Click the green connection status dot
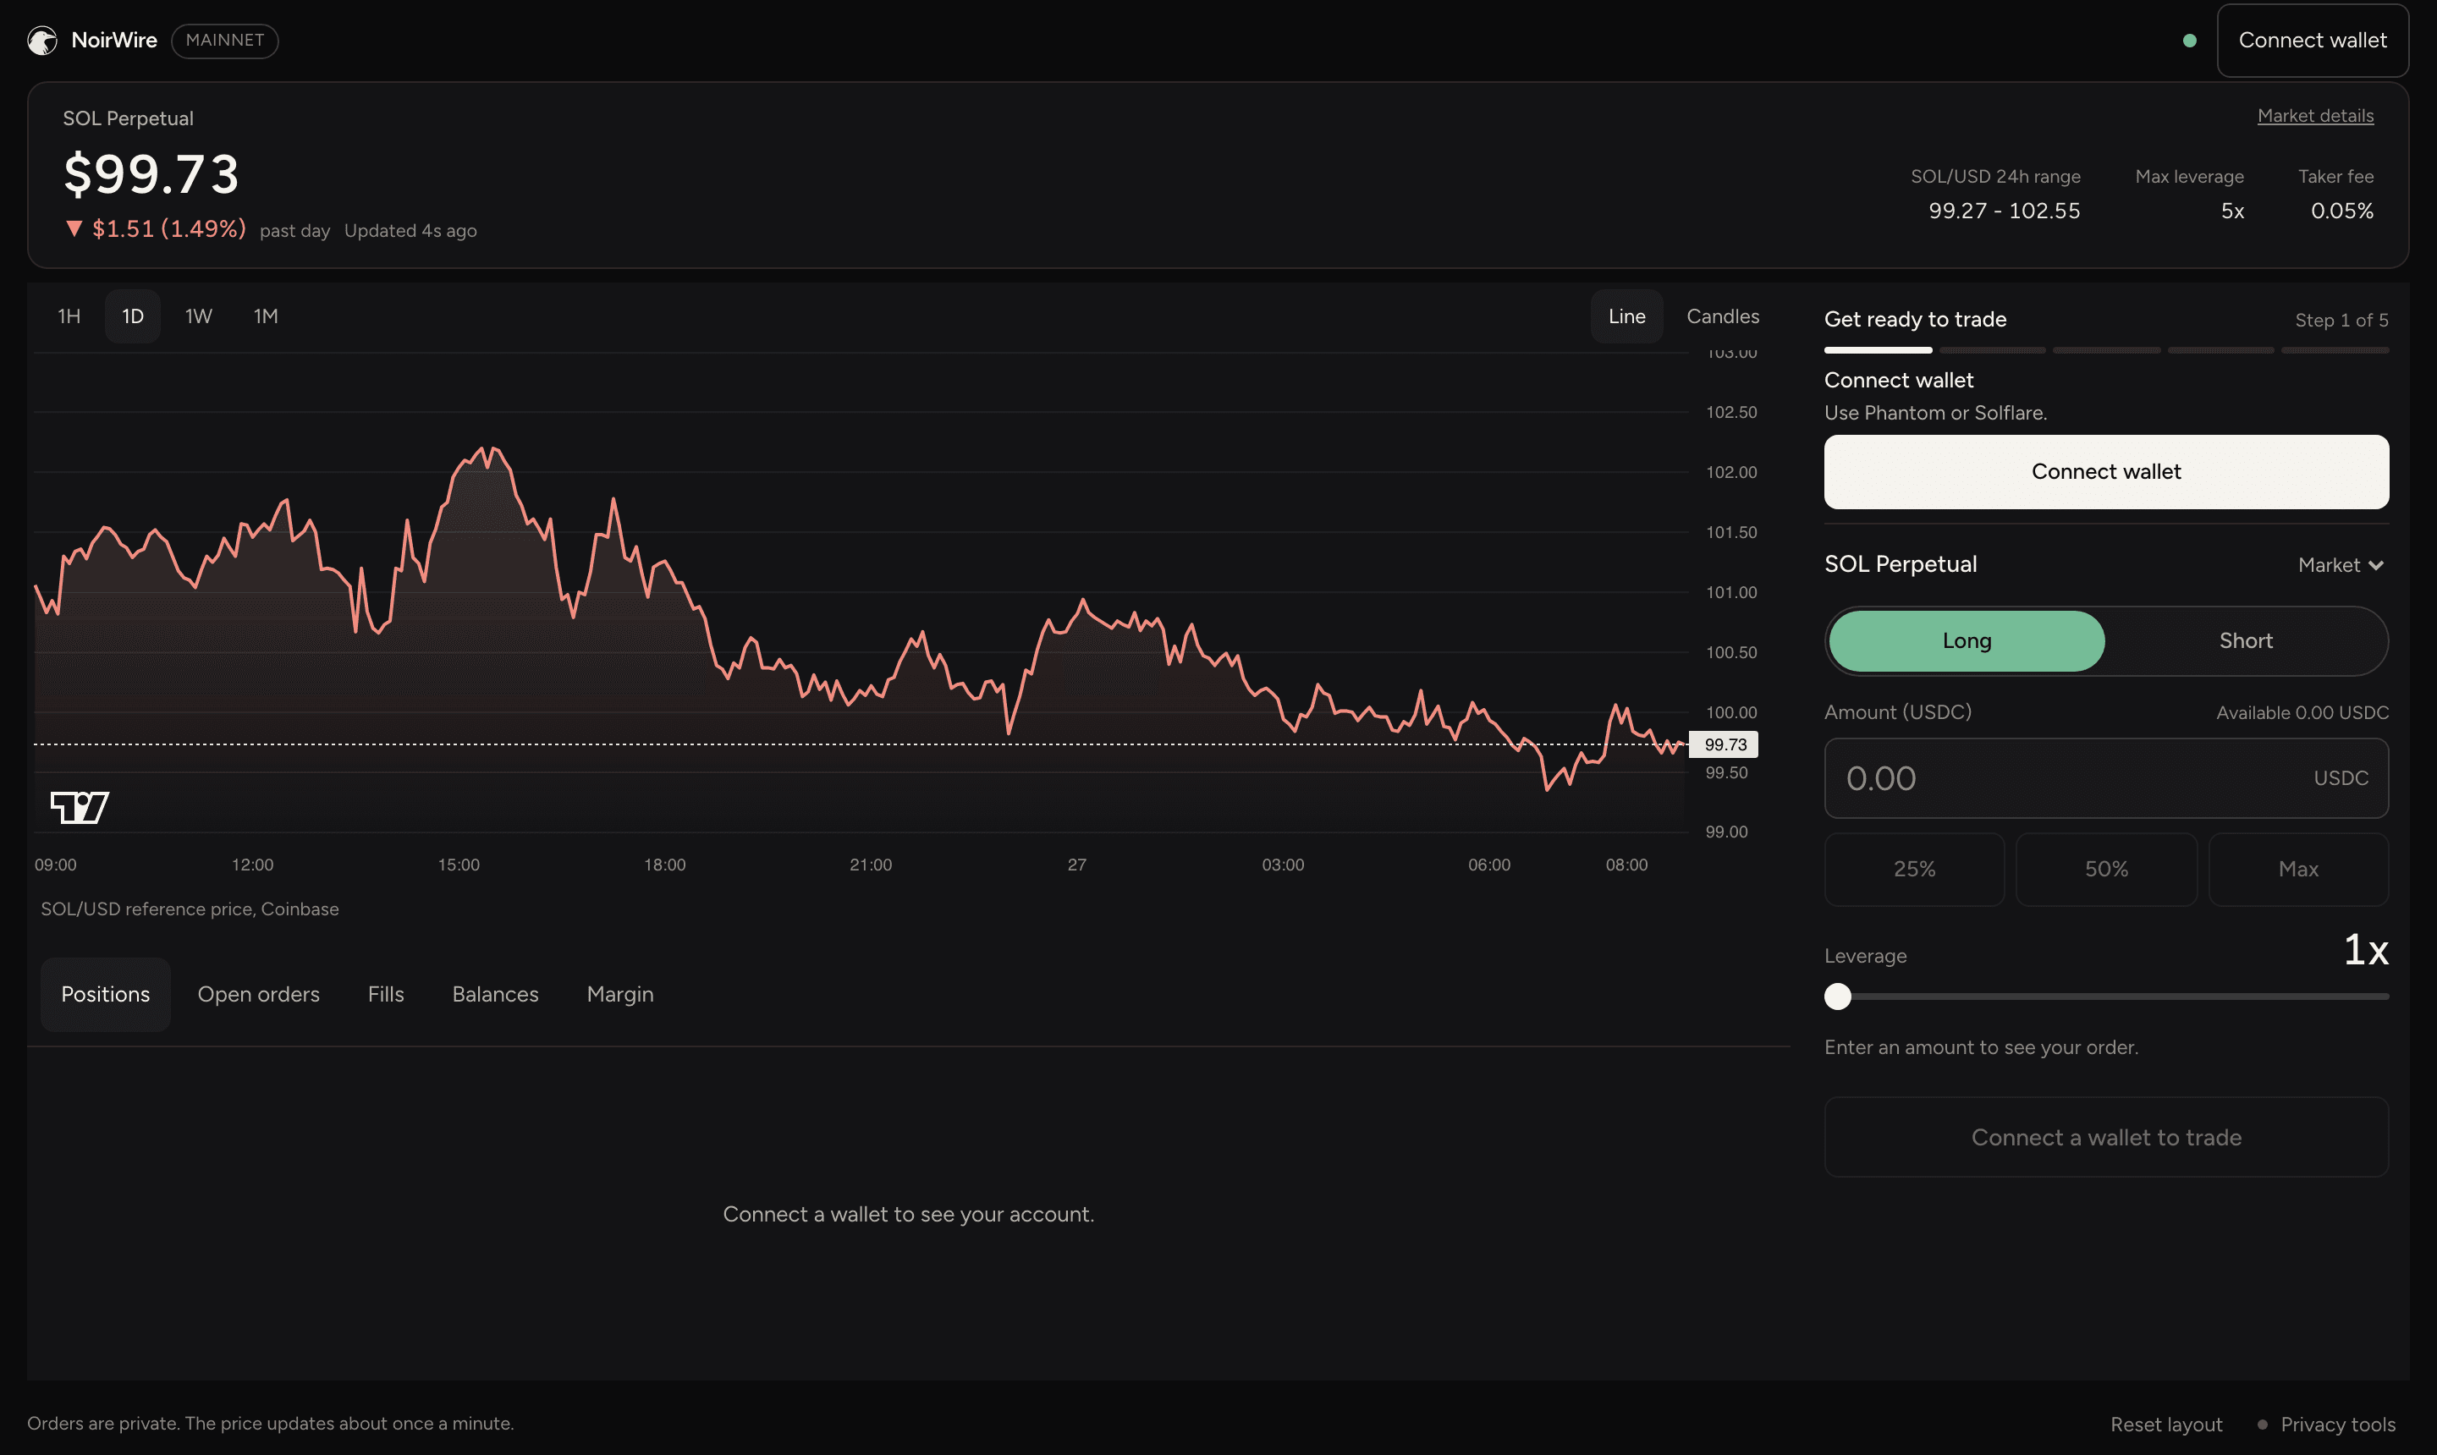This screenshot has height=1455, width=2437. (x=2190, y=41)
